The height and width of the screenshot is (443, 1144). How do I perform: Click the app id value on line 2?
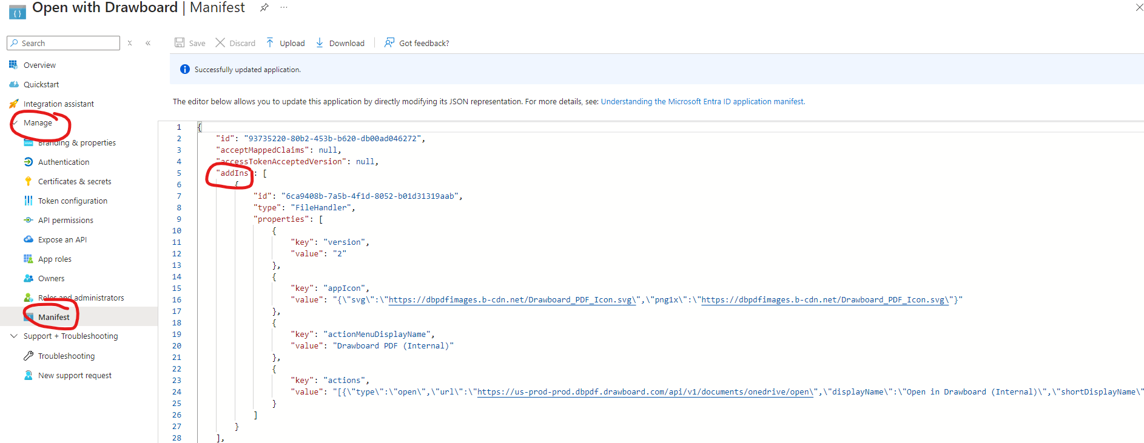point(332,138)
